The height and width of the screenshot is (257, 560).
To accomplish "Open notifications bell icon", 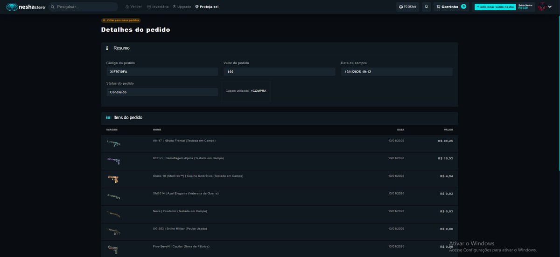I will (426, 7).
